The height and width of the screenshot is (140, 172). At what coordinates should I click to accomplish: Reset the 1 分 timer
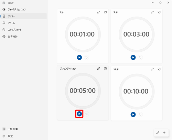click(86, 57)
